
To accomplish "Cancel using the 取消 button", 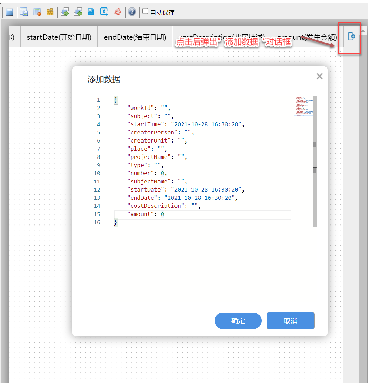I will [290, 321].
